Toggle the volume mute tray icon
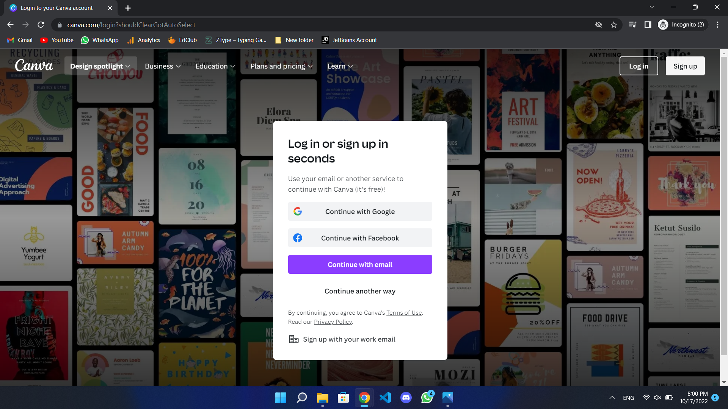 coord(657,398)
